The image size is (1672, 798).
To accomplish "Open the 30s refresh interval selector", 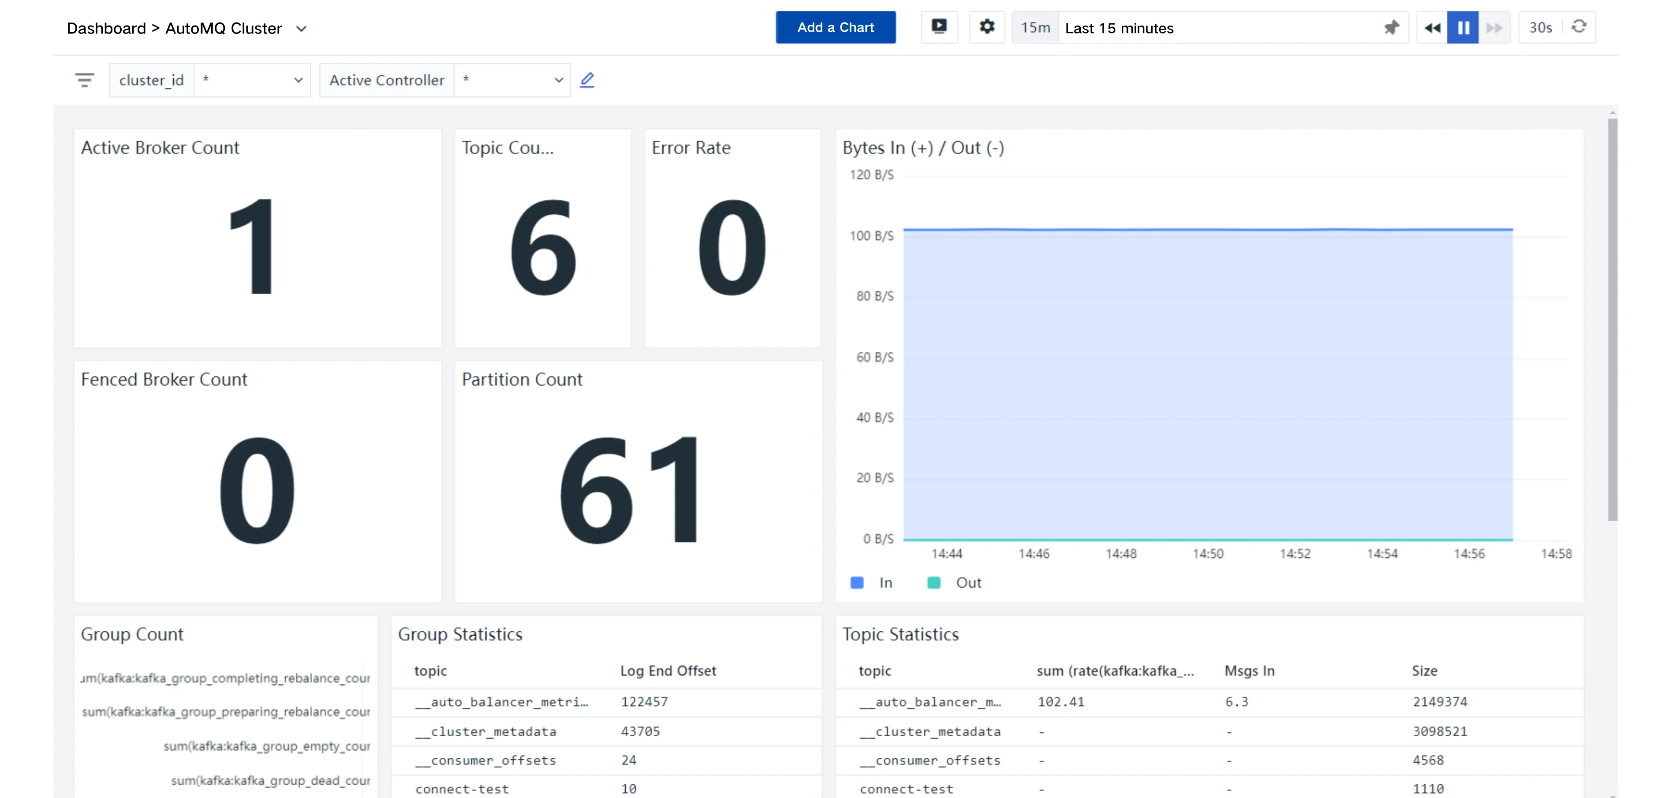I will pos(1540,27).
